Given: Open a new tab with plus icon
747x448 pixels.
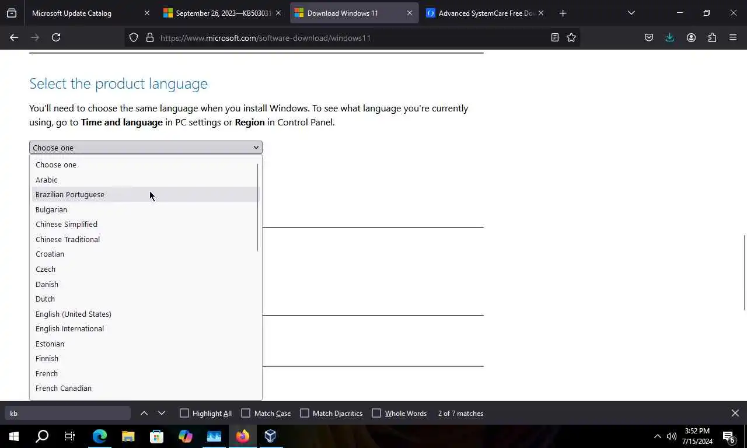Looking at the screenshot, I should pyautogui.click(x=563, y=13).
